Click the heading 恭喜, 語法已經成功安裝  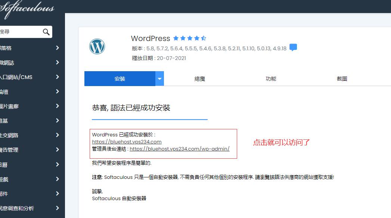pyautogui.click(x=131, y=108)
